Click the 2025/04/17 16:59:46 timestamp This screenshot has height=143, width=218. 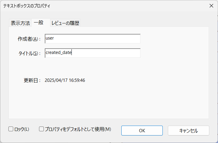(65, 80)
